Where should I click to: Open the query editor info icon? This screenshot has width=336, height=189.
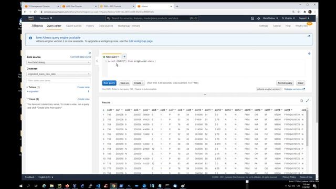pos(309,54)
